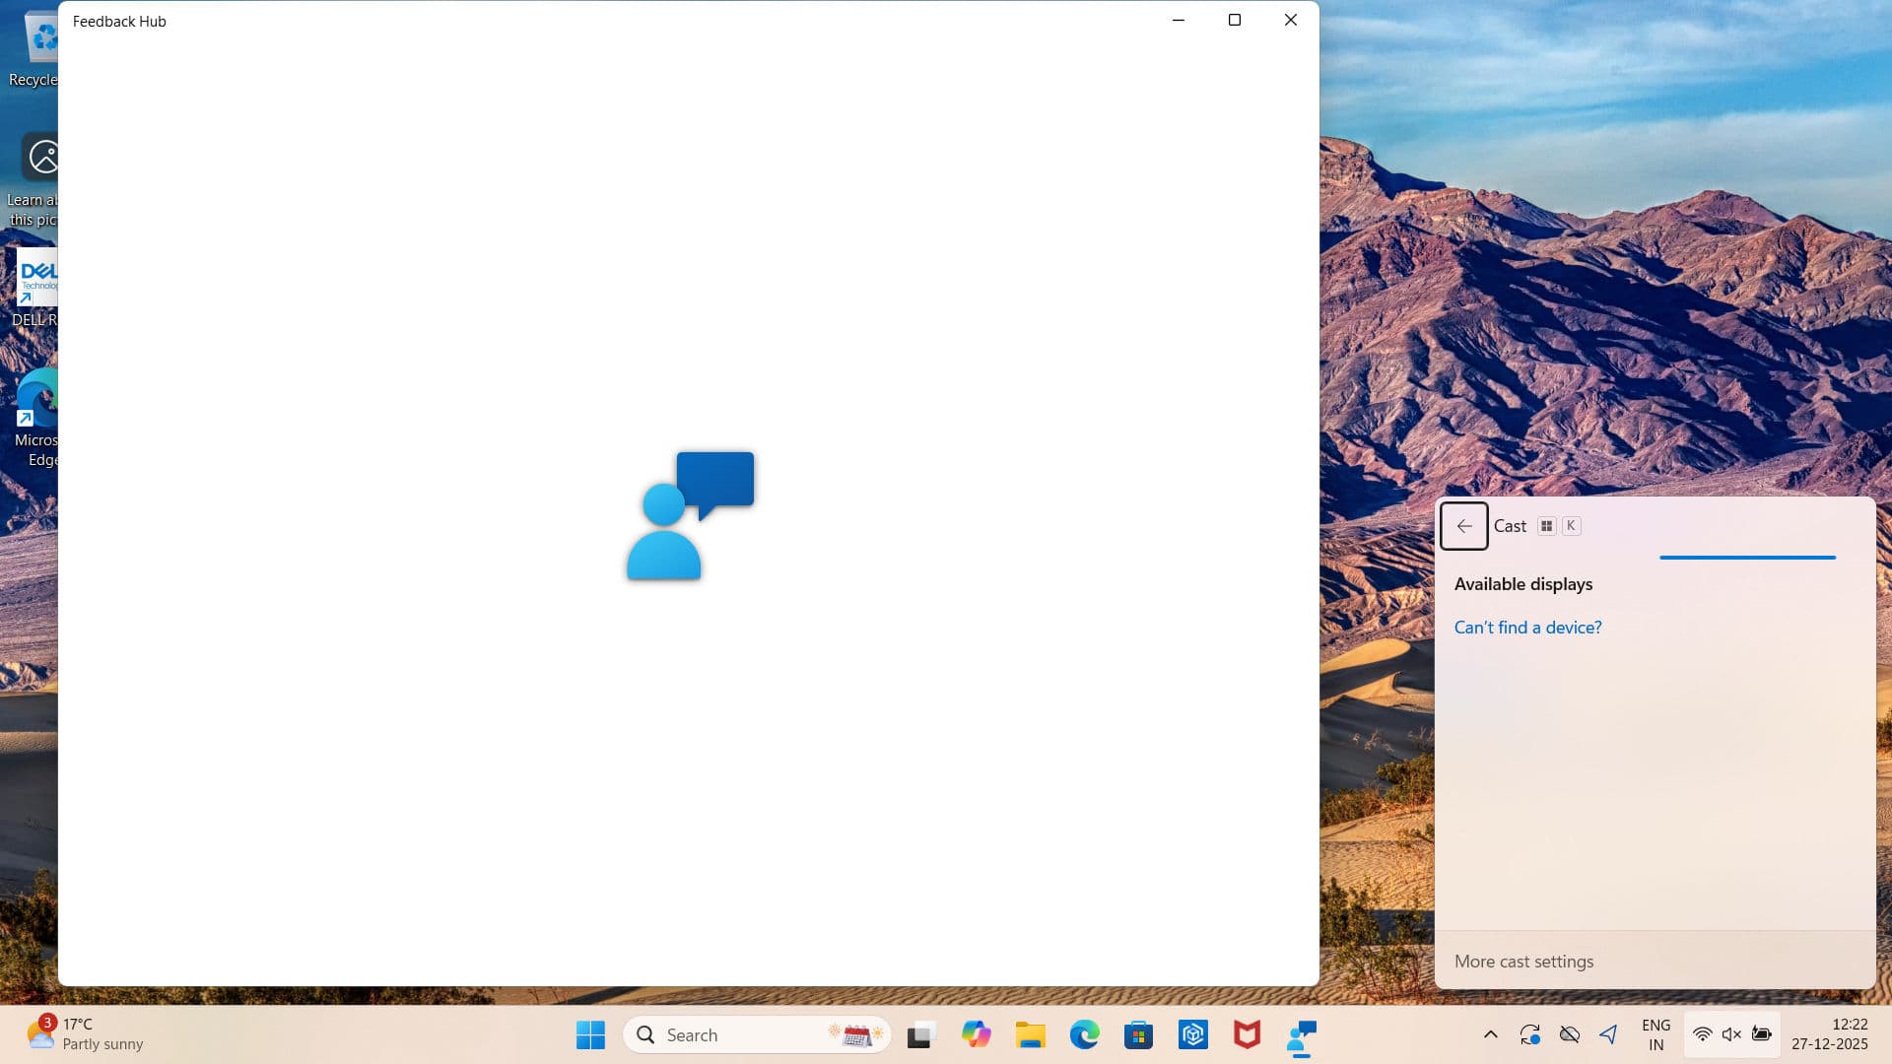Open the clock and date flyout
The width and height of the screenshot is (1892, 1064).
[x=1829, y=1034]
